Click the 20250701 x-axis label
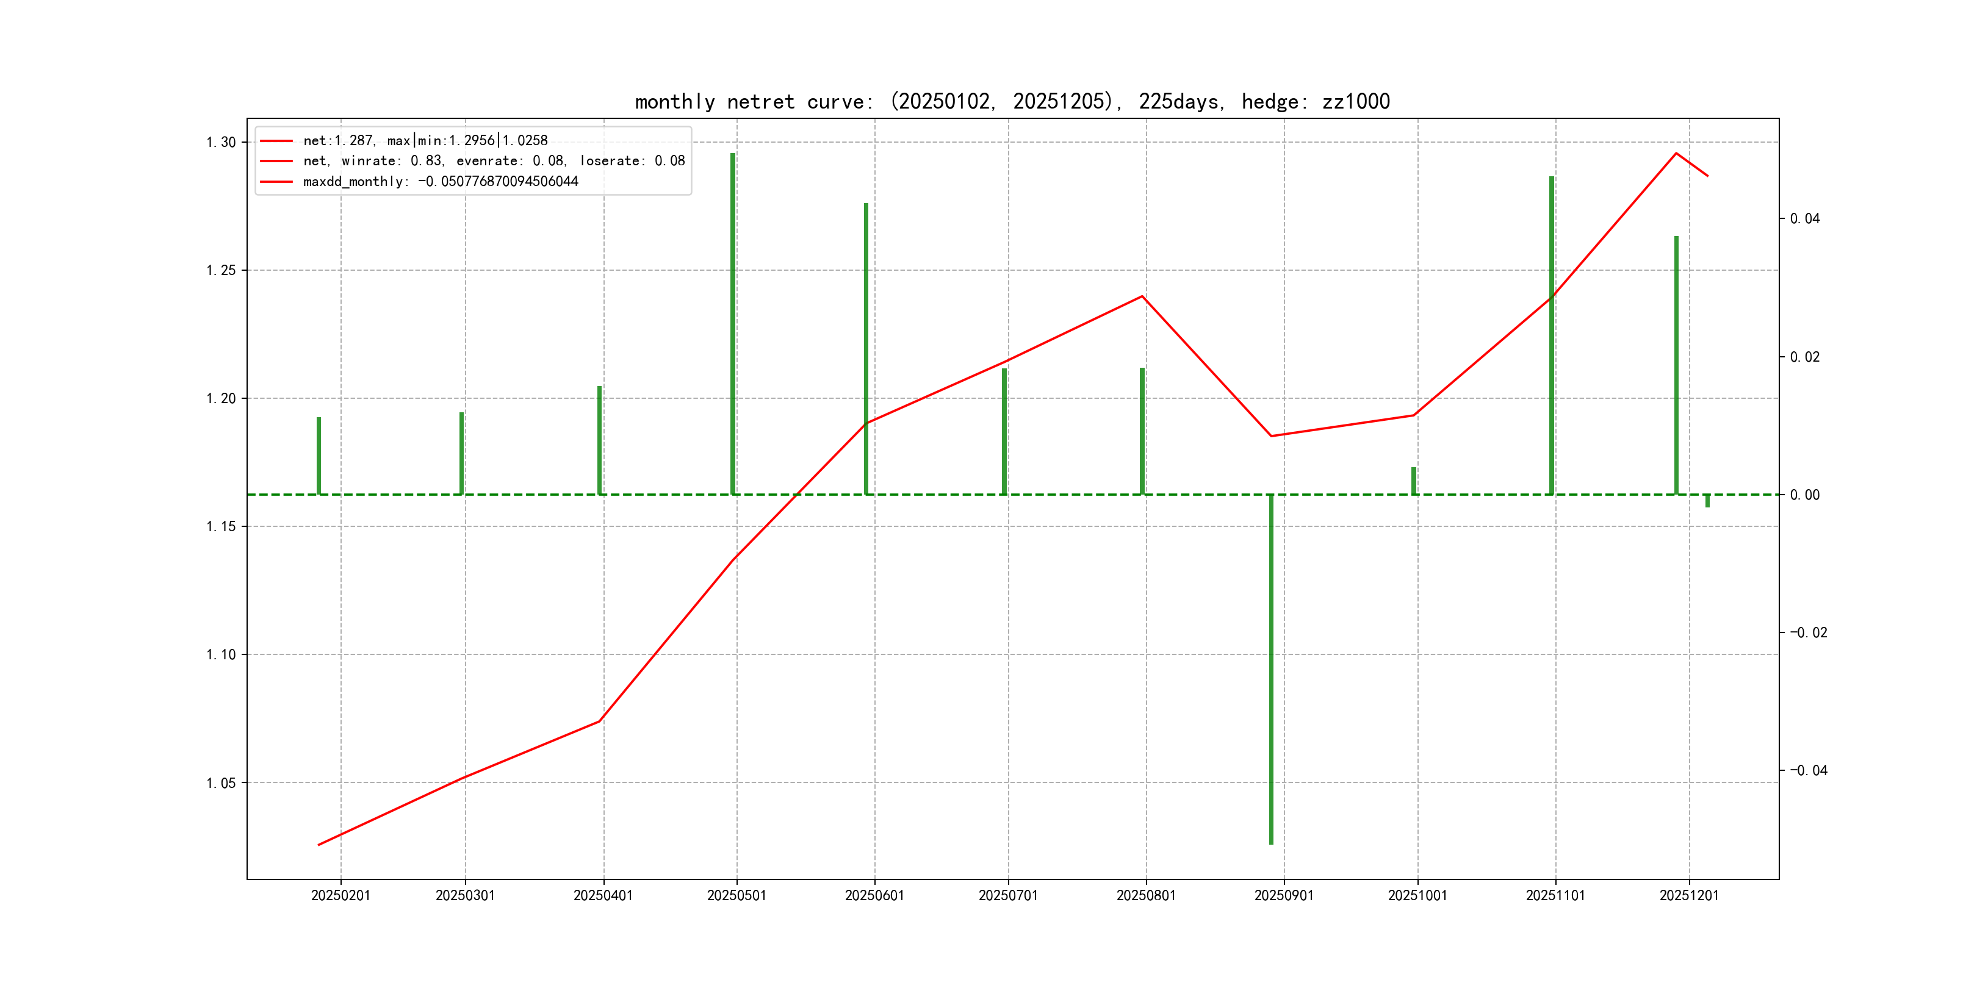The image size is (1977, 988). [x=1007, y=895]
